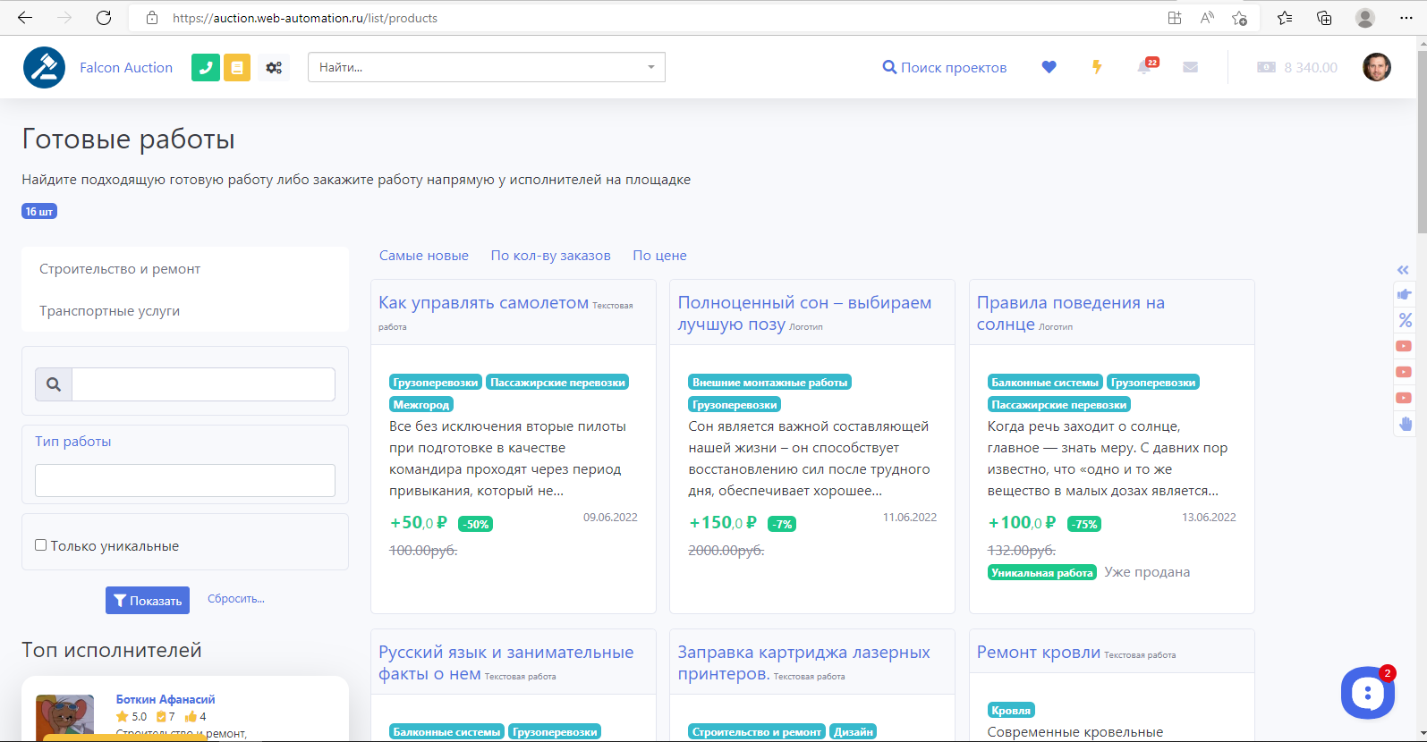Open the chat widget bubble
The image size is (1427, 742).
point(1367,693)
